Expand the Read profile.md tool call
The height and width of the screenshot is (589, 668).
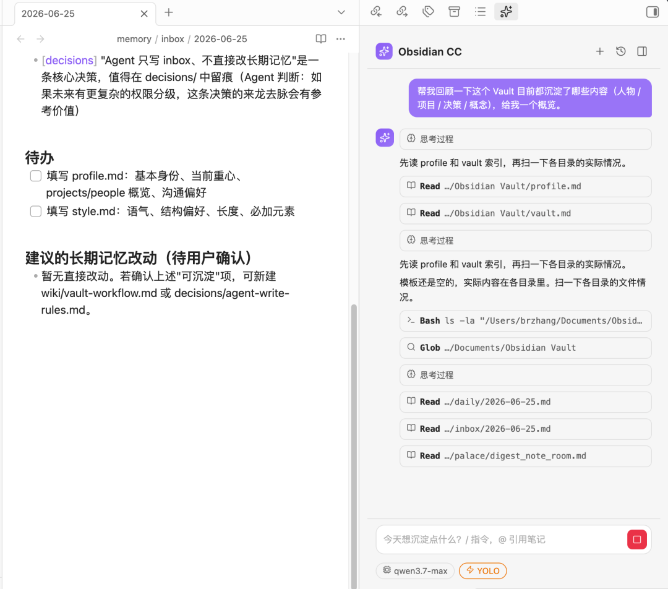525,186
